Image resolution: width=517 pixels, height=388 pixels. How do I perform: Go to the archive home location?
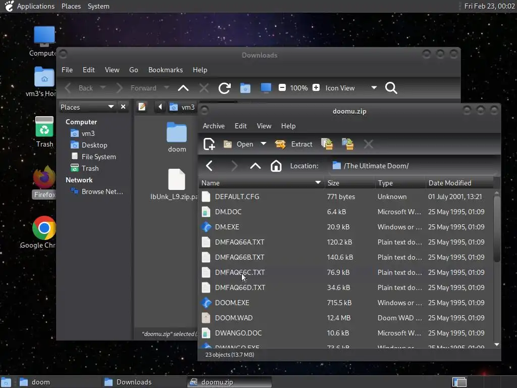tap(276, 166)
